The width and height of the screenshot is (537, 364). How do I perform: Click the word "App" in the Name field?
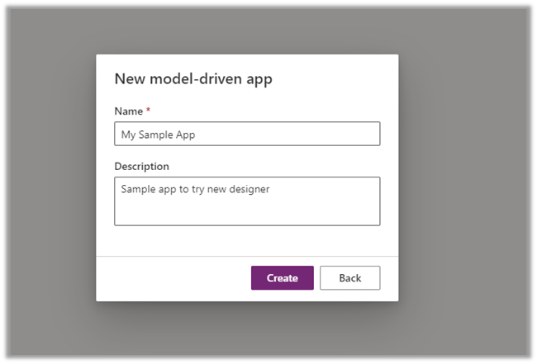click(186, 135)
